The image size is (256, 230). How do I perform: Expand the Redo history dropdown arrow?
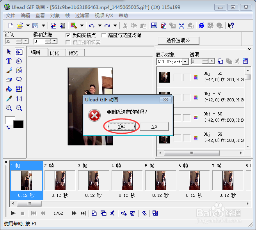115,26
